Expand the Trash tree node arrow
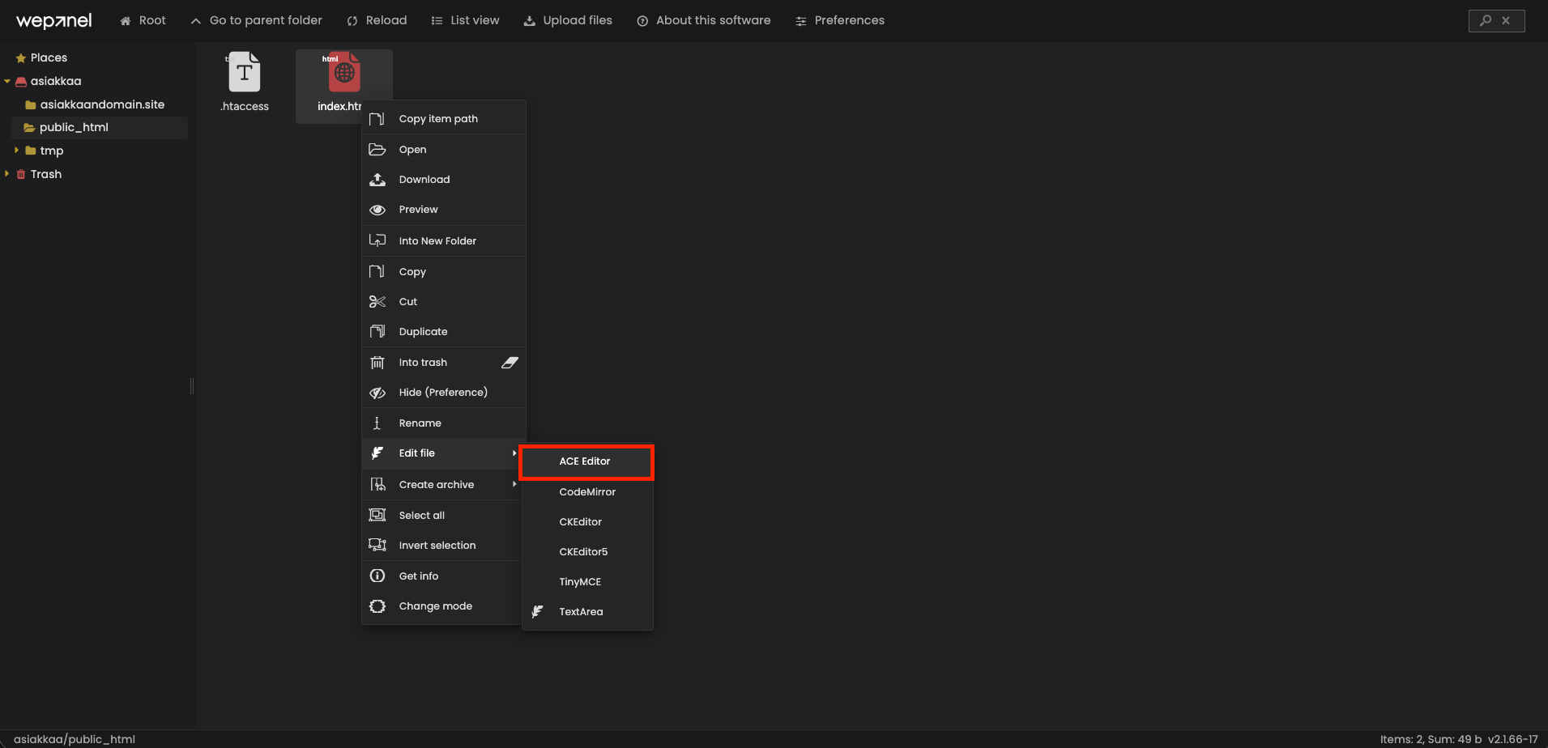This screenshot has height=748, width=1548. pos(6,174)
